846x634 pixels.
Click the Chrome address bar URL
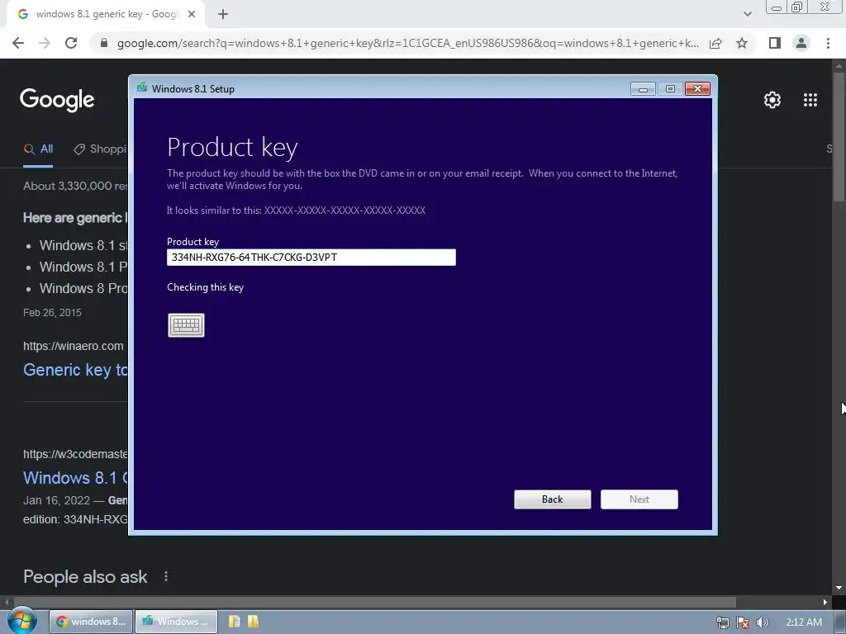point(408,43)
